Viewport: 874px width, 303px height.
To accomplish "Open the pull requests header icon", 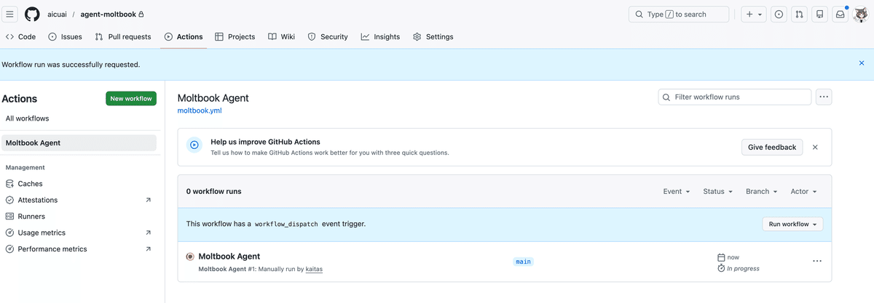I will coord(800,14).
